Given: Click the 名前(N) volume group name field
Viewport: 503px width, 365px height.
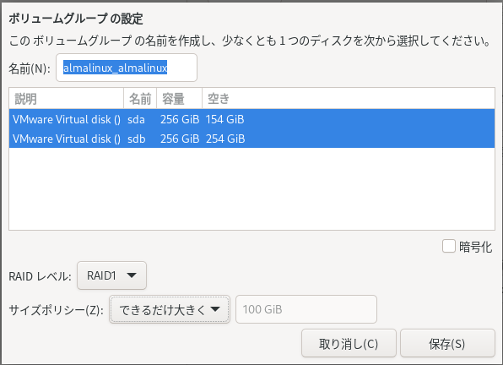Looking at the screenshot, I should (x=127, y=68).
